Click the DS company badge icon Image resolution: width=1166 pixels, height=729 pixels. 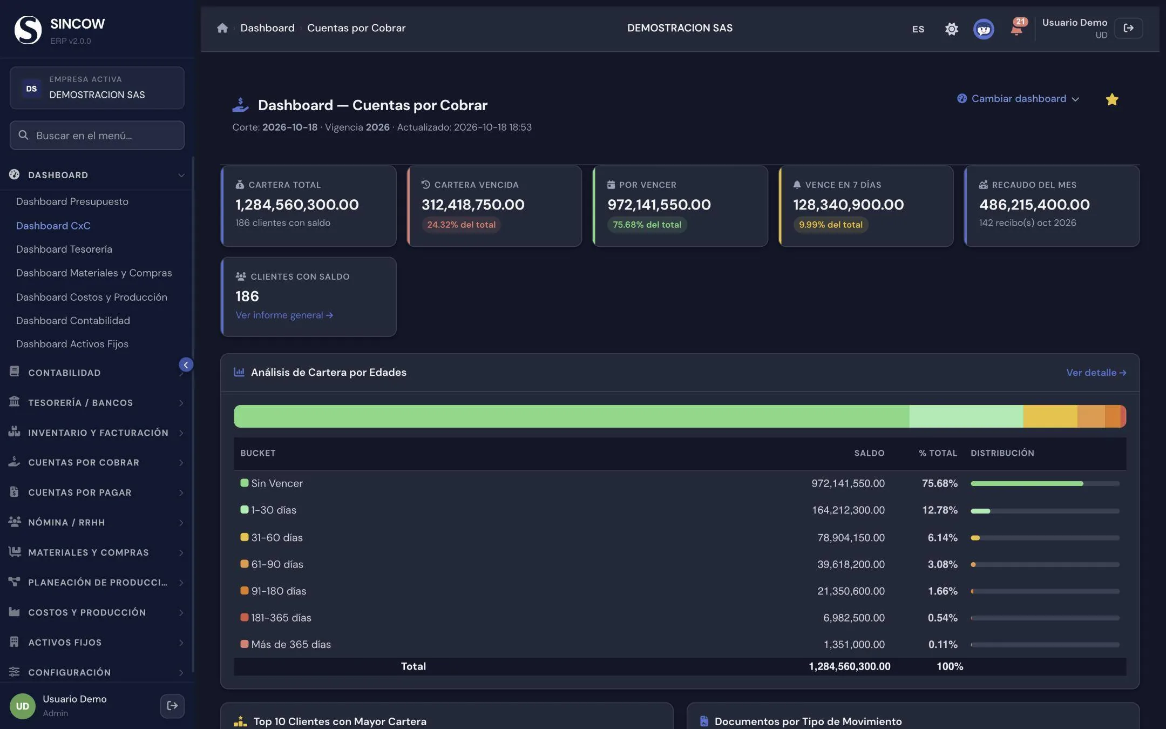point(31,89)
